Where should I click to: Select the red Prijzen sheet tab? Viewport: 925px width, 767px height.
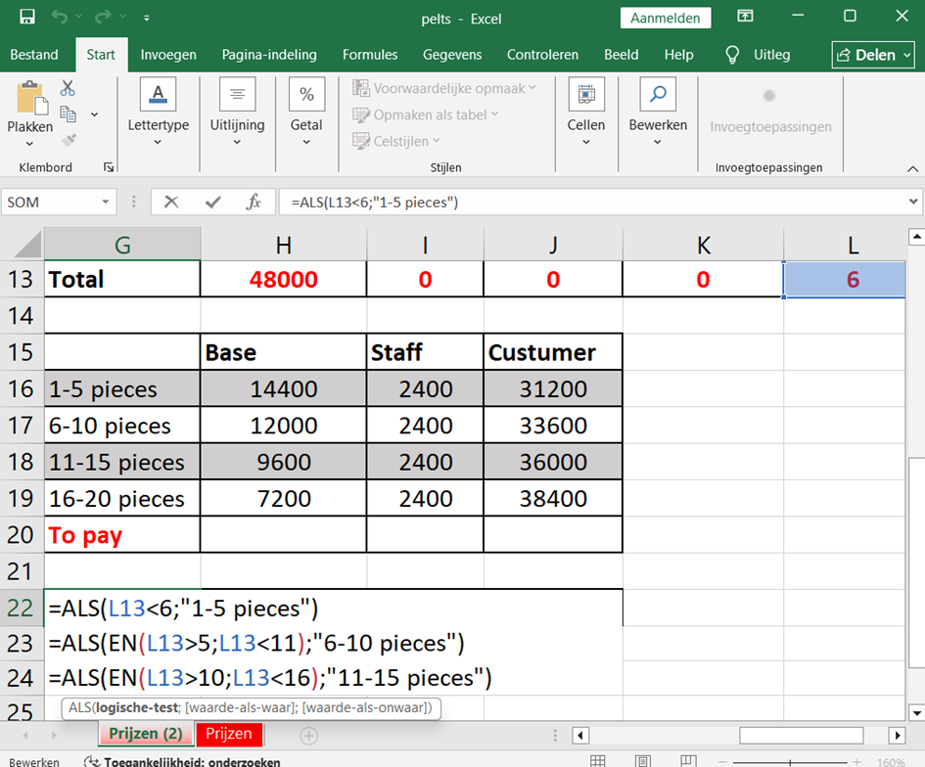point(228,734)
